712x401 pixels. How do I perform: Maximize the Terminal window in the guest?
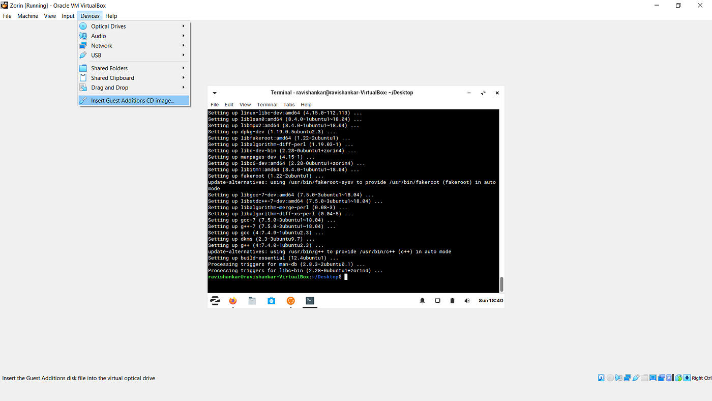(x=483, y=93)
